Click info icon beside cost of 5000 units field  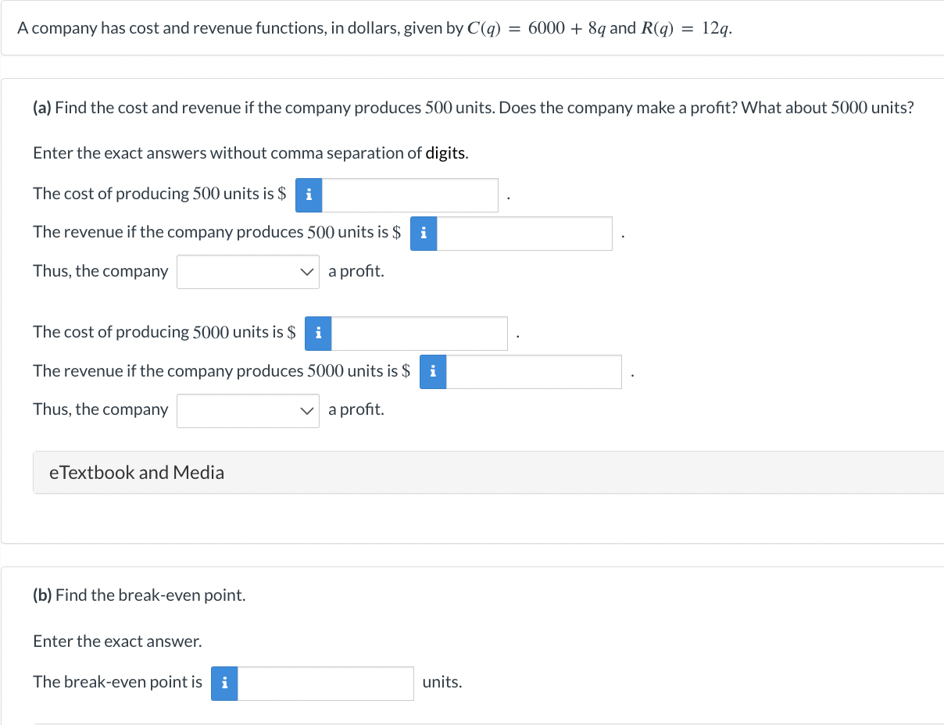pyautogui.click(x=317, y=334)
